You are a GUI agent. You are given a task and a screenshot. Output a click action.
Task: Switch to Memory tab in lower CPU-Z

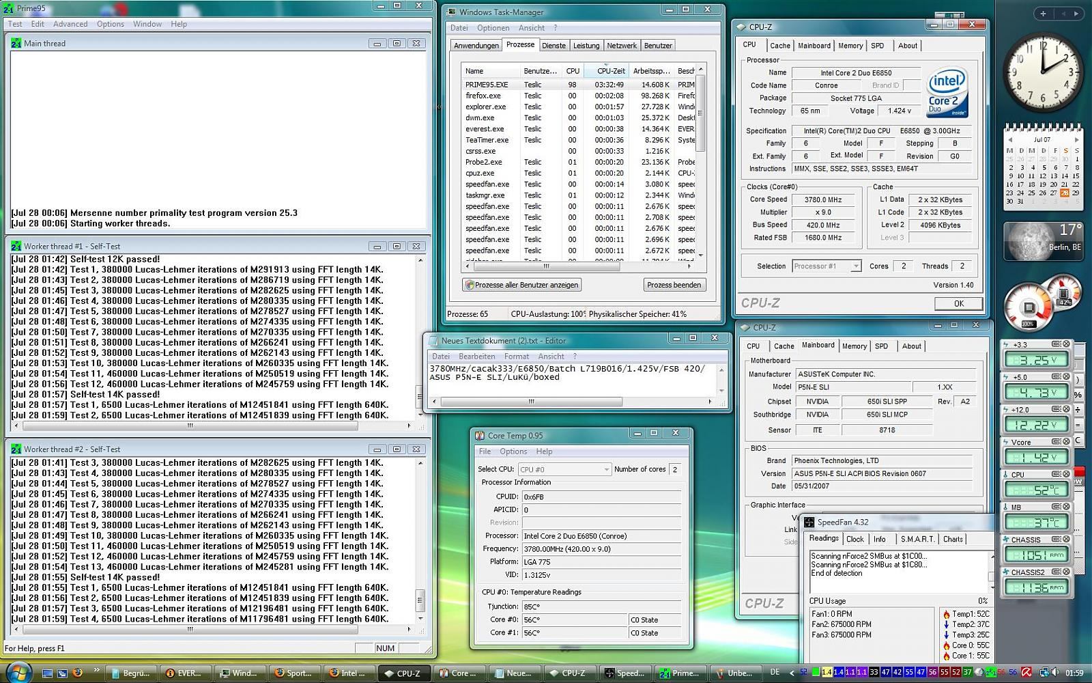coord(854,346)
